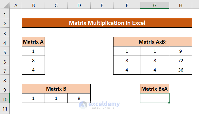Select column H header
This screenshot has width=199, height=114.
pos(180,5)
